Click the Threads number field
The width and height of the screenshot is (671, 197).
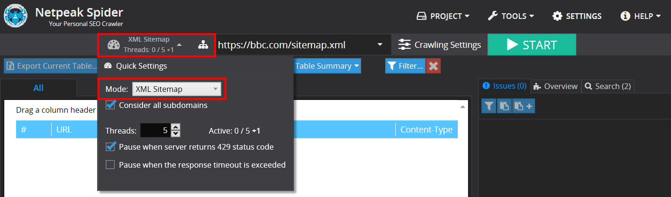[155, 131]
